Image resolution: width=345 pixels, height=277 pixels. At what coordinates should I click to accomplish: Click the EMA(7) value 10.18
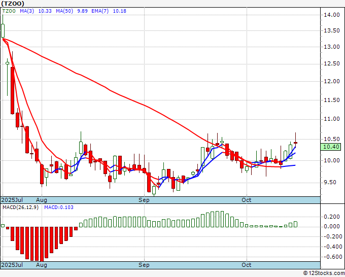(119, 11)
